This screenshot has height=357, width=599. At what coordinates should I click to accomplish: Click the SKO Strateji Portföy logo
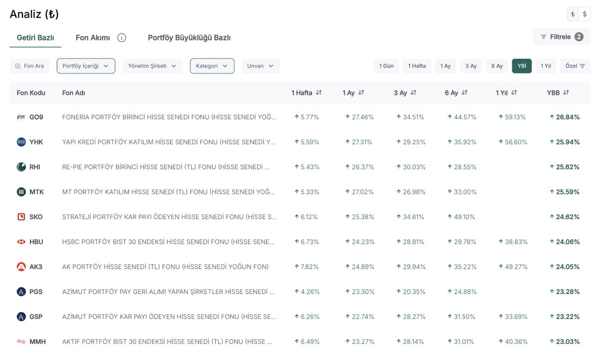(x=21, y=217)
